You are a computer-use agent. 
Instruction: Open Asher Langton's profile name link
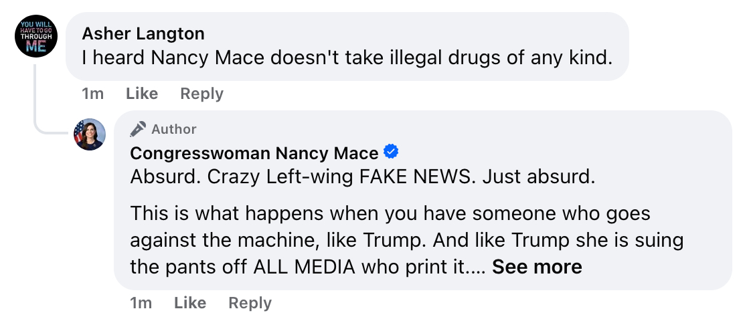[x=143, y=33]
